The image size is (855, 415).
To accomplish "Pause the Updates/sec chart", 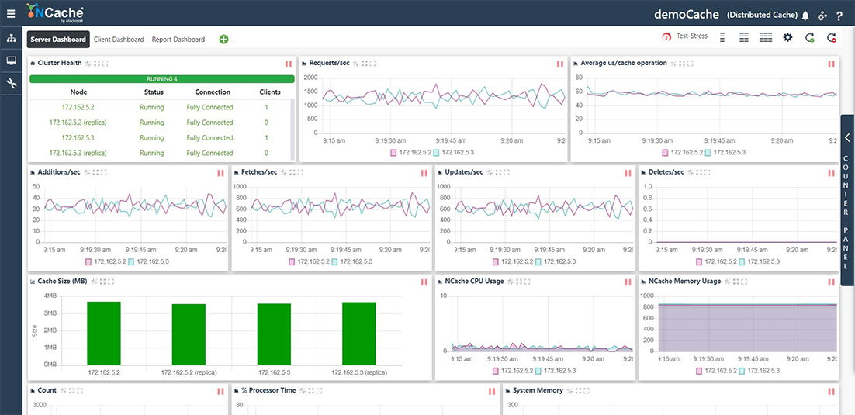I will coord(628,173).
